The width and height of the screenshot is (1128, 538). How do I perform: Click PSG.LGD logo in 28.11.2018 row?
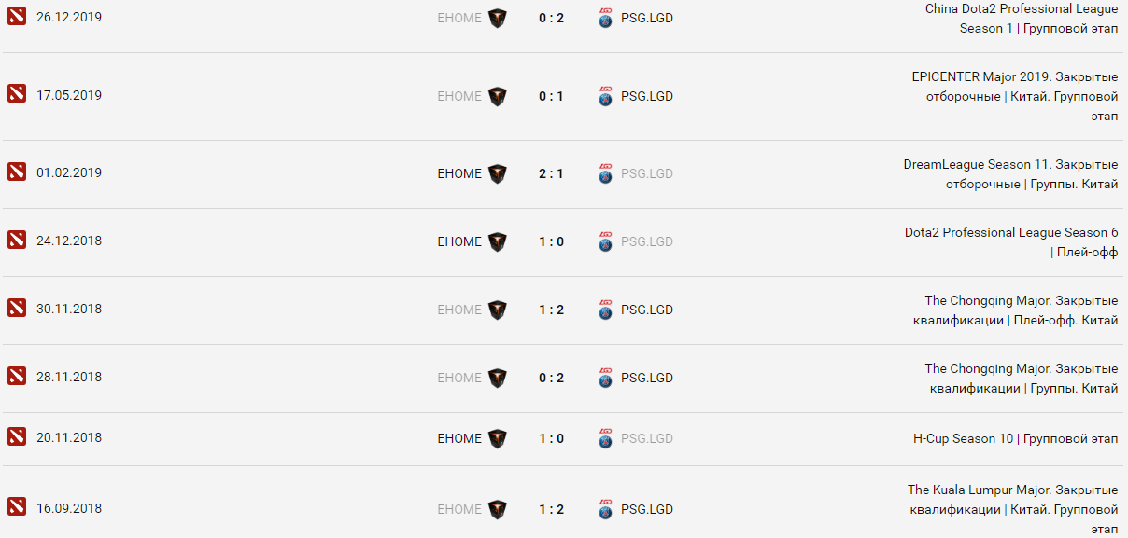pos(606,378)
